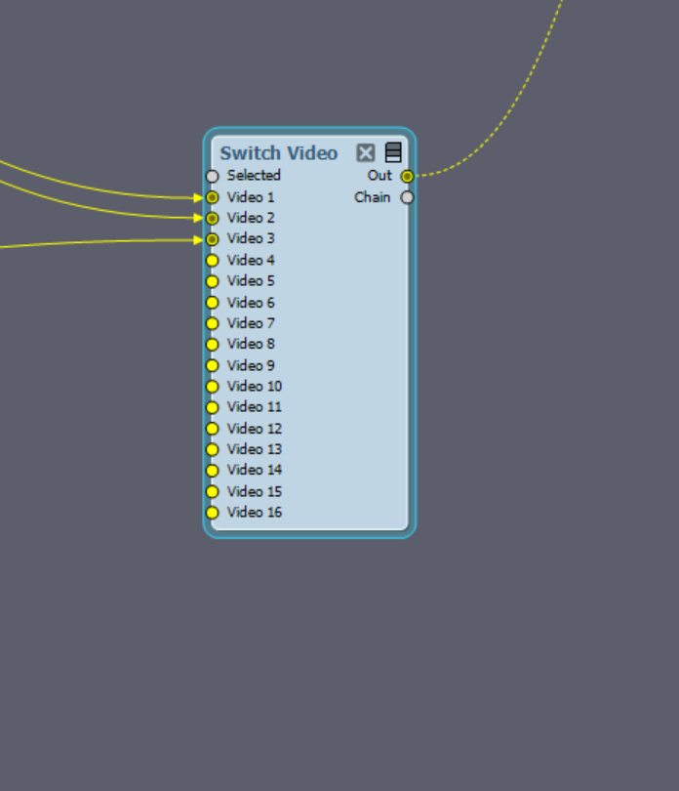Click the Video 7 input port
Screen dimensions: 679x791
213,323
